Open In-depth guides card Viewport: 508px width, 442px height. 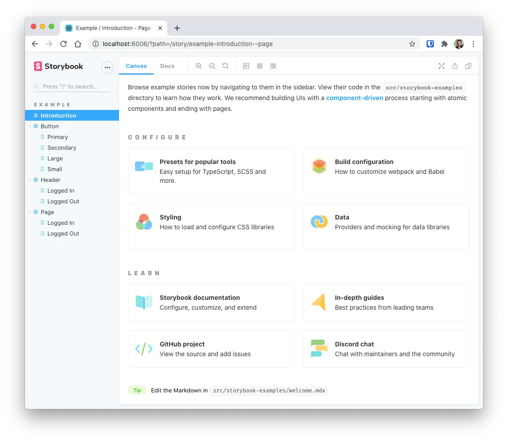386,303
